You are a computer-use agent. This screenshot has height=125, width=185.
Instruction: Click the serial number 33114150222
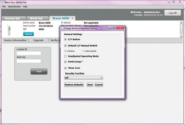point(46,26)
